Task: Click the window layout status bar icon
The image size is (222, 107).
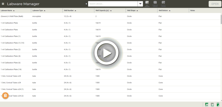Action: tap(212, 105)
